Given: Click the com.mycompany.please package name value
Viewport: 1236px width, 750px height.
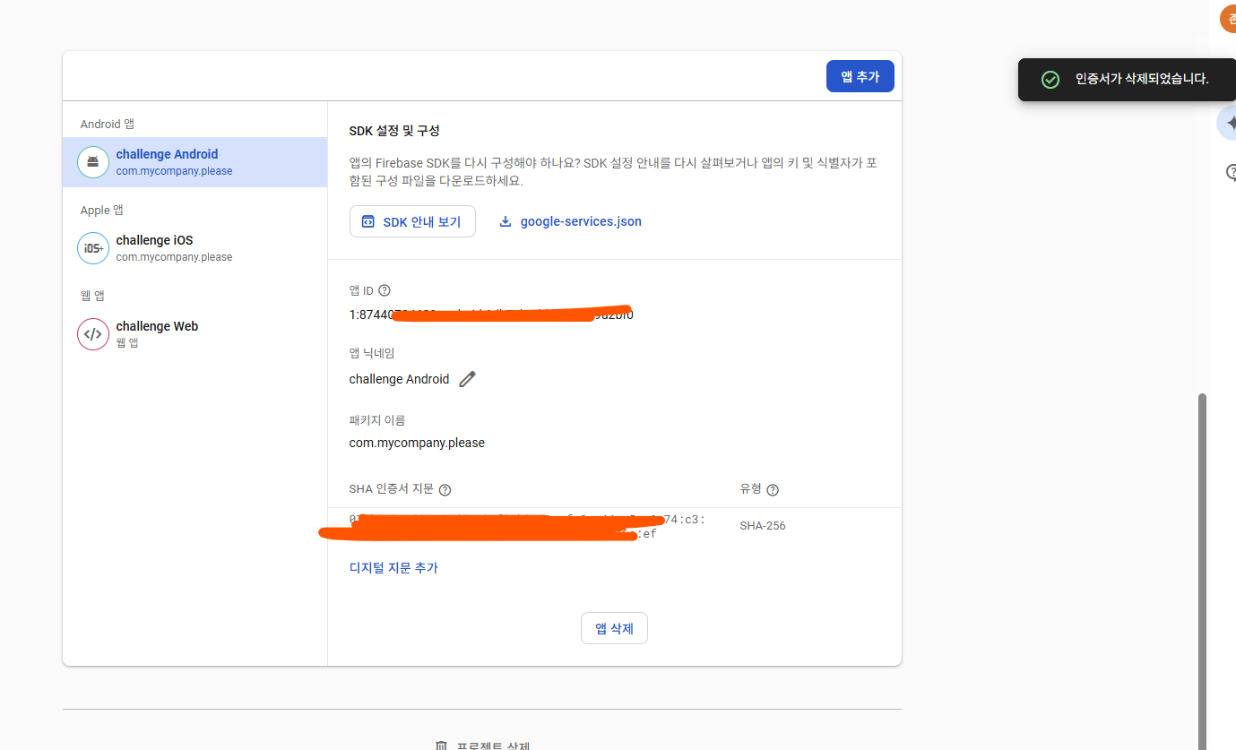Looking at the screenshot, I should (x=417, y=443).
